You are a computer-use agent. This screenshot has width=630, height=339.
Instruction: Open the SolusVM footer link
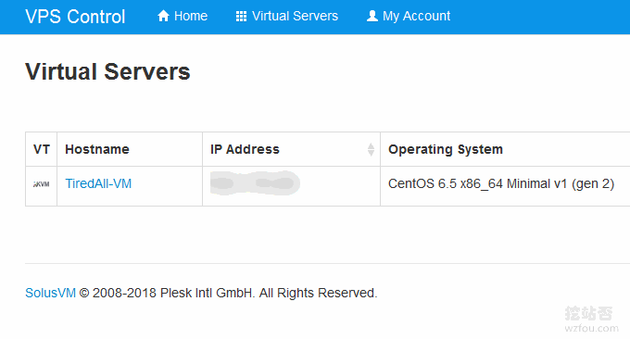pos(50,293)
